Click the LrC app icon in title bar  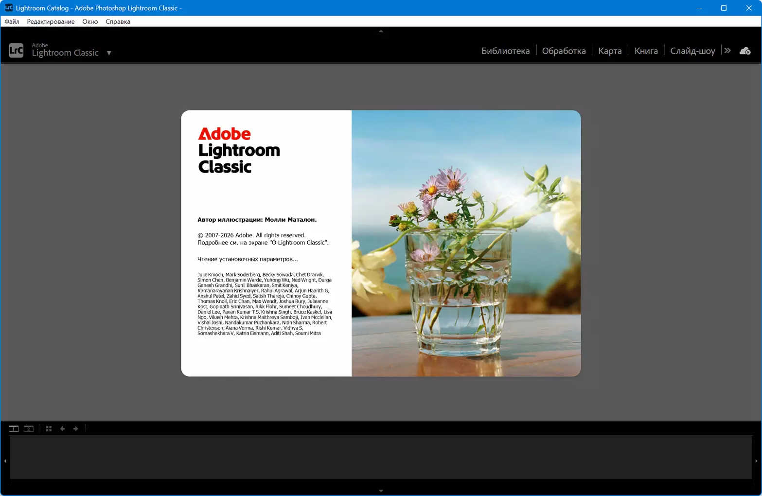8,8
